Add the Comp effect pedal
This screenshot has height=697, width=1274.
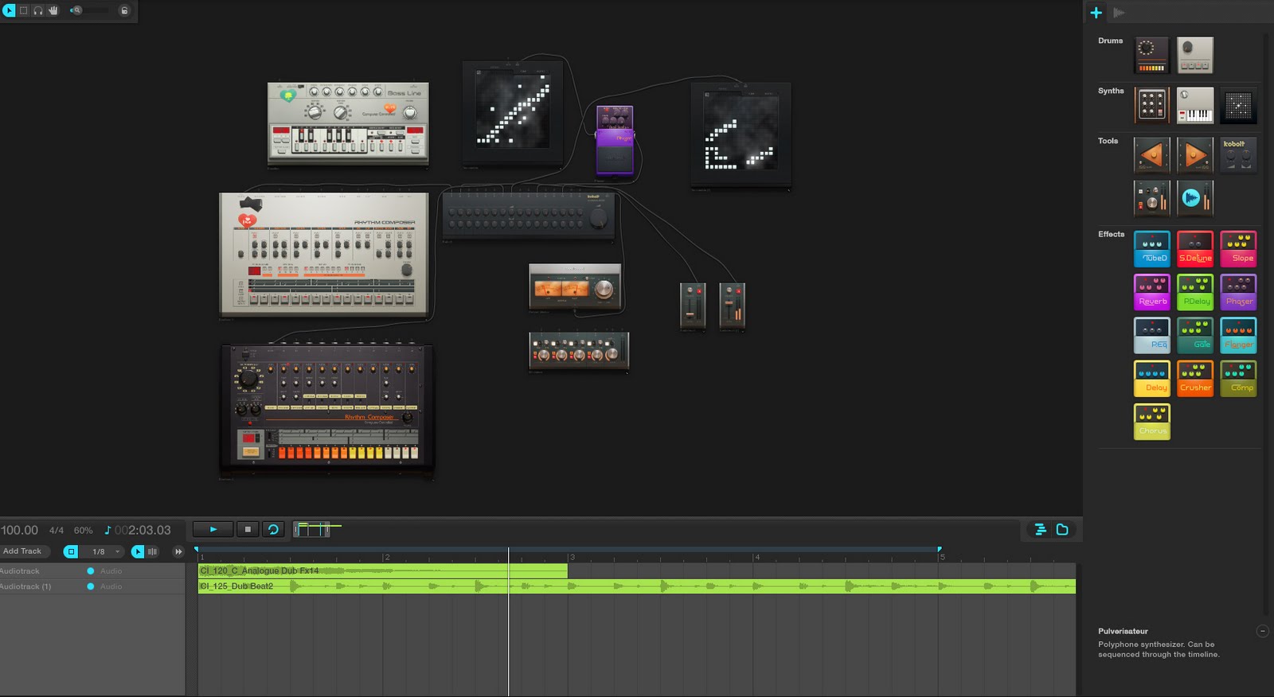[x=1238, y=378]
